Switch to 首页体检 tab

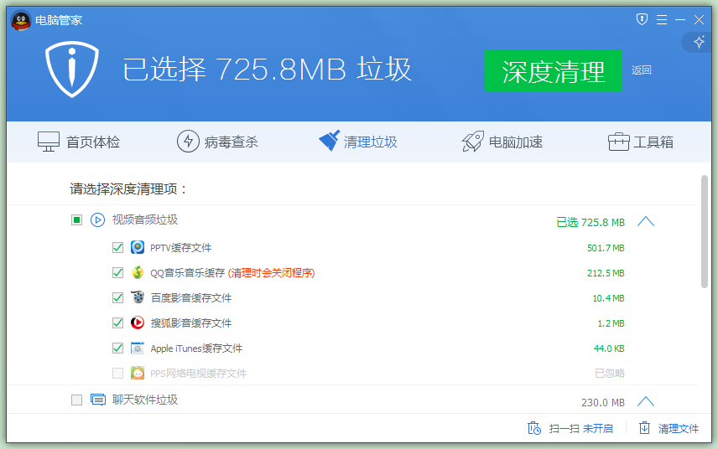[79, 142]
